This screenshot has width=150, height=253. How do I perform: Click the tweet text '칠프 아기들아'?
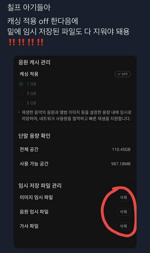(x=29, y=8)
